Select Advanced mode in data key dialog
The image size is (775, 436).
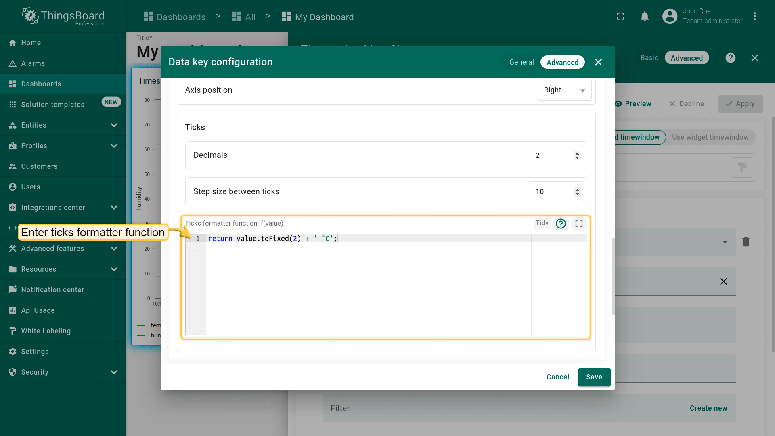[x=562, y=62]
